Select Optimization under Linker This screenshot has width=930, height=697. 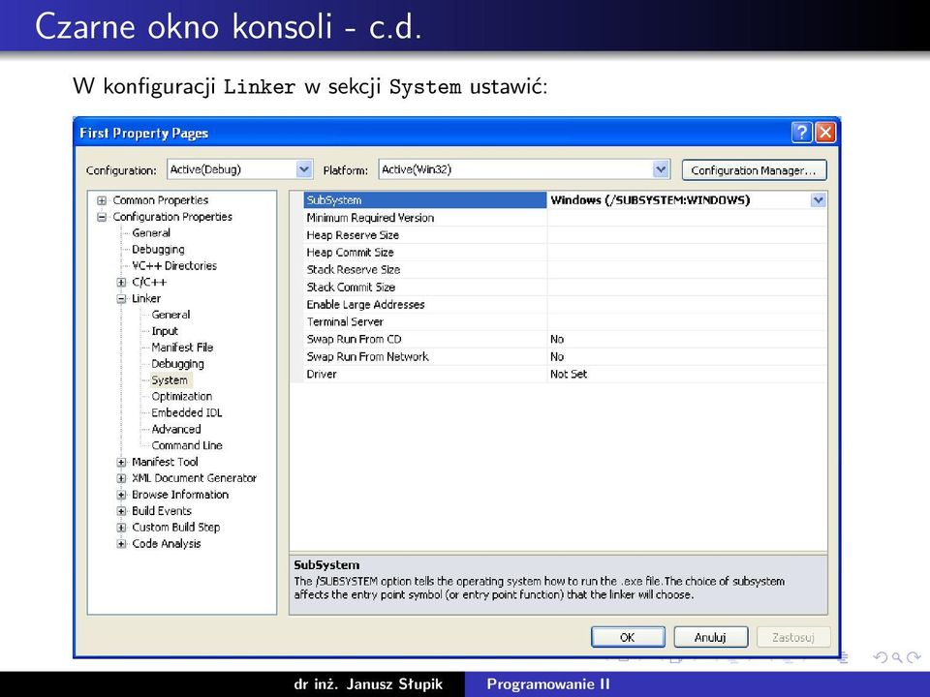(x=181, y=397)
